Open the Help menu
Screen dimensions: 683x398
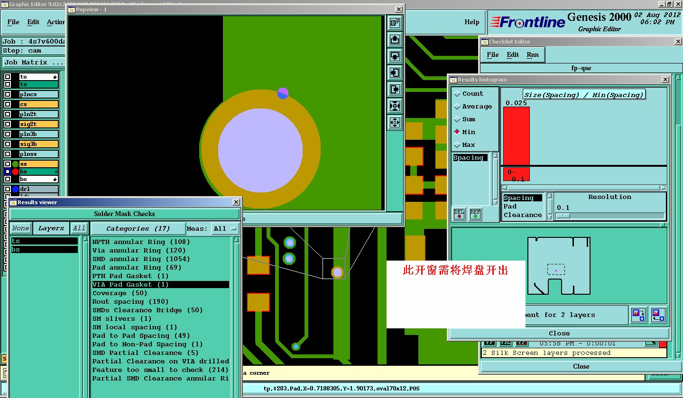471,22
